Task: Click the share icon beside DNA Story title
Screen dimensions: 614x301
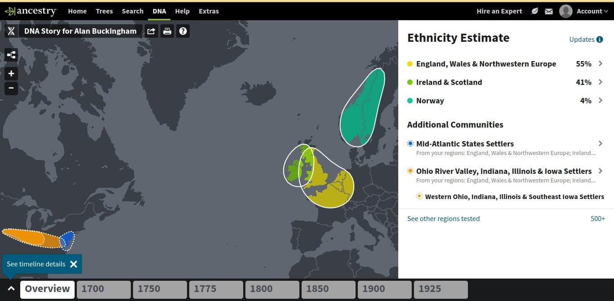Action: [x=151, y=31]
